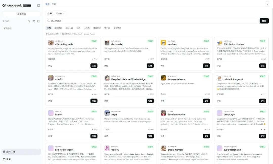Image resolution: width=273 pixels, height=164 pixels.
Task: Install the dsh-market plugin
Action: click(x=150, y=66)
